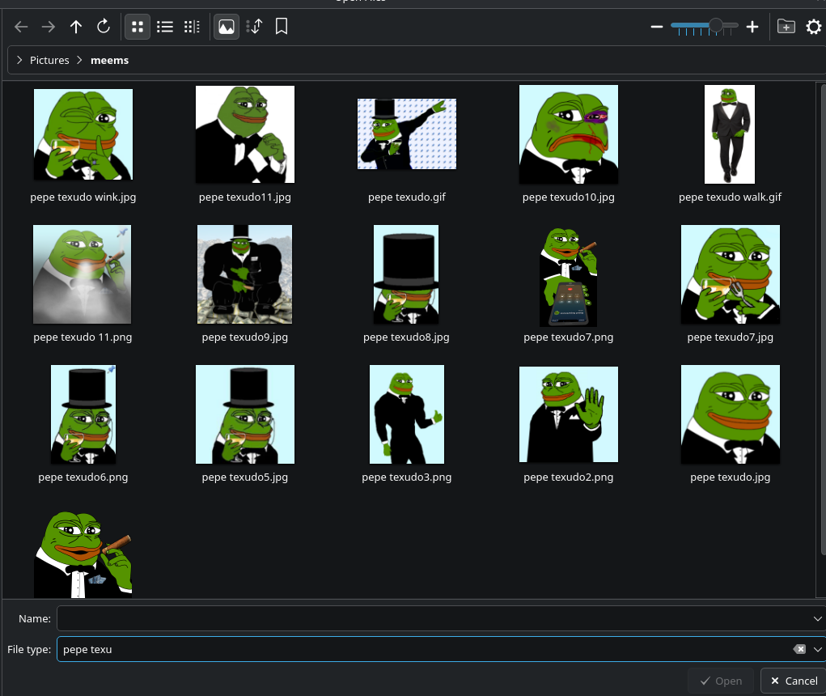Navigate up to parent folder
The height and width of the screenshot is (696, 826).
point(76,27)
